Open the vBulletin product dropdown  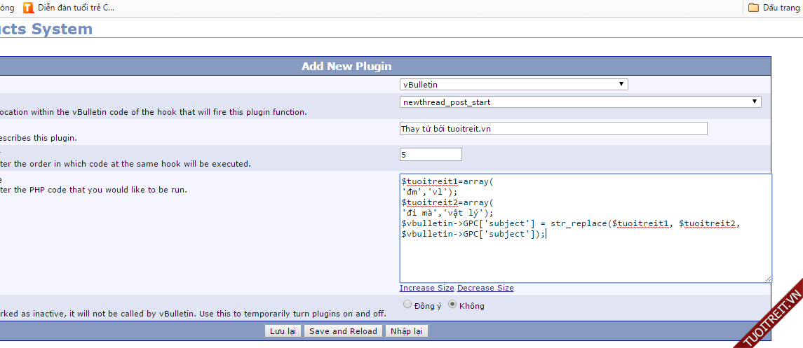tap(513, 84)
